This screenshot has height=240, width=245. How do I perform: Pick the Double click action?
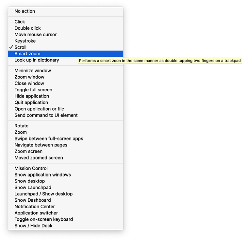(x=66, y=28)
